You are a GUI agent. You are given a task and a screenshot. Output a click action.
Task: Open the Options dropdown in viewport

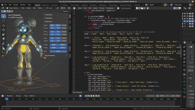[x=66, y=11]
